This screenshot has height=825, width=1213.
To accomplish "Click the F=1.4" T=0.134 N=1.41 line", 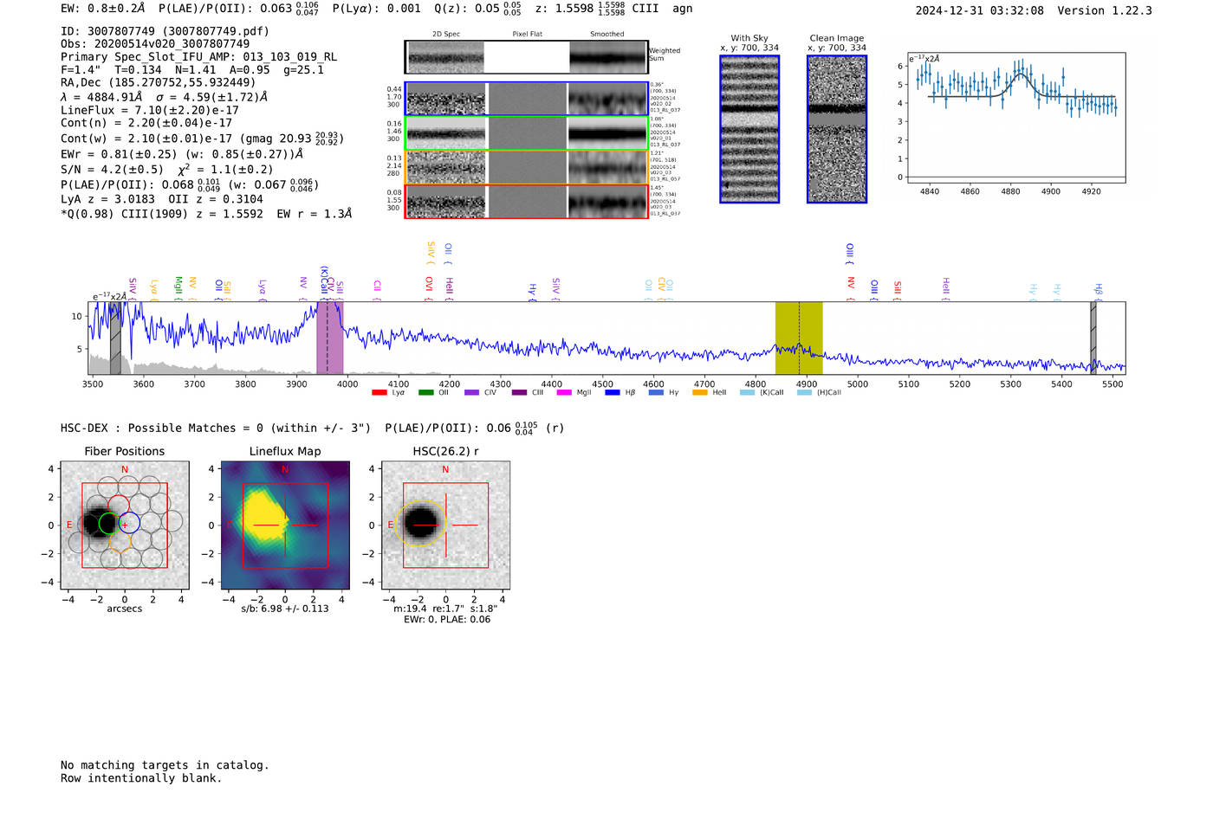I will [192, 70].
